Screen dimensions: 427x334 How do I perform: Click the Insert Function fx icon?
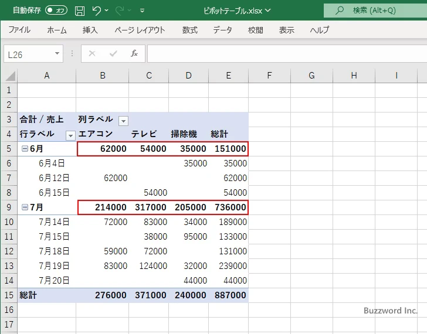click(134, 53)
